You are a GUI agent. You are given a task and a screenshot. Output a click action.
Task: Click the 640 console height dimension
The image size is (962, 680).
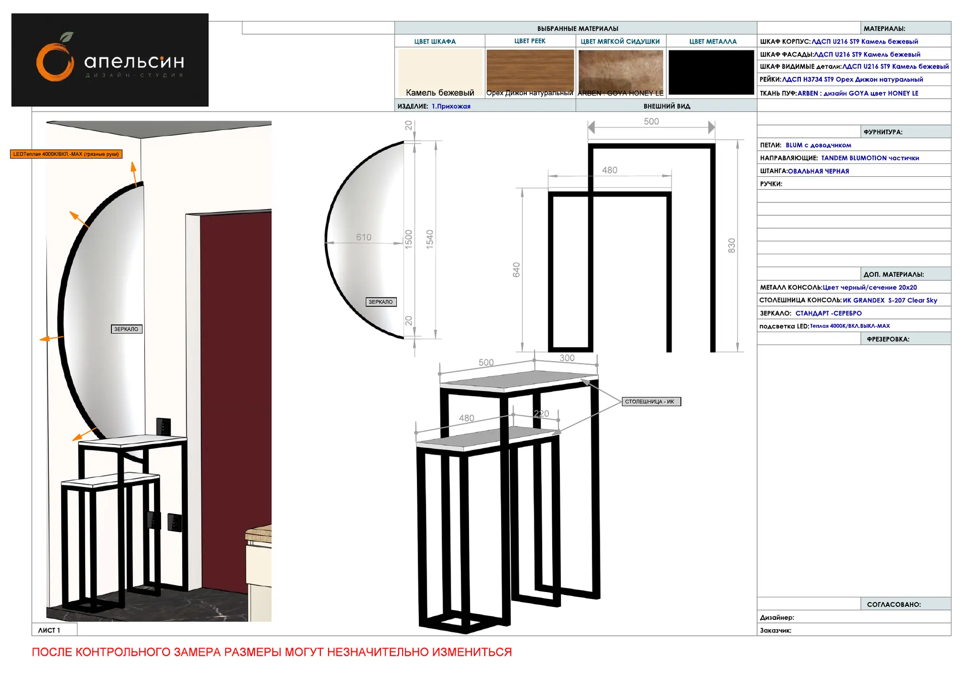[517, 270]
